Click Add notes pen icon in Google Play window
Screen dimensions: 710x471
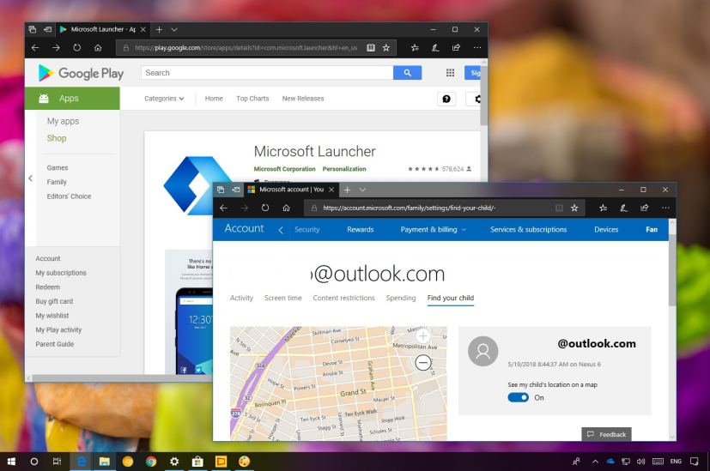click(x=435, y=47)
